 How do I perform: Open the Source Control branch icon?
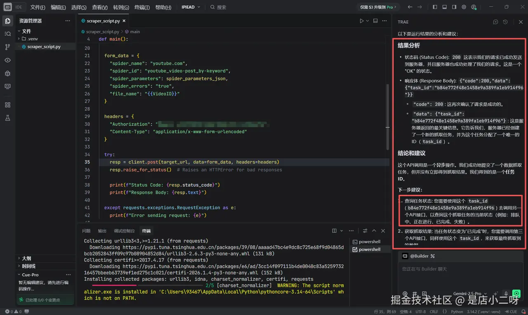click(x=7, y=47)
